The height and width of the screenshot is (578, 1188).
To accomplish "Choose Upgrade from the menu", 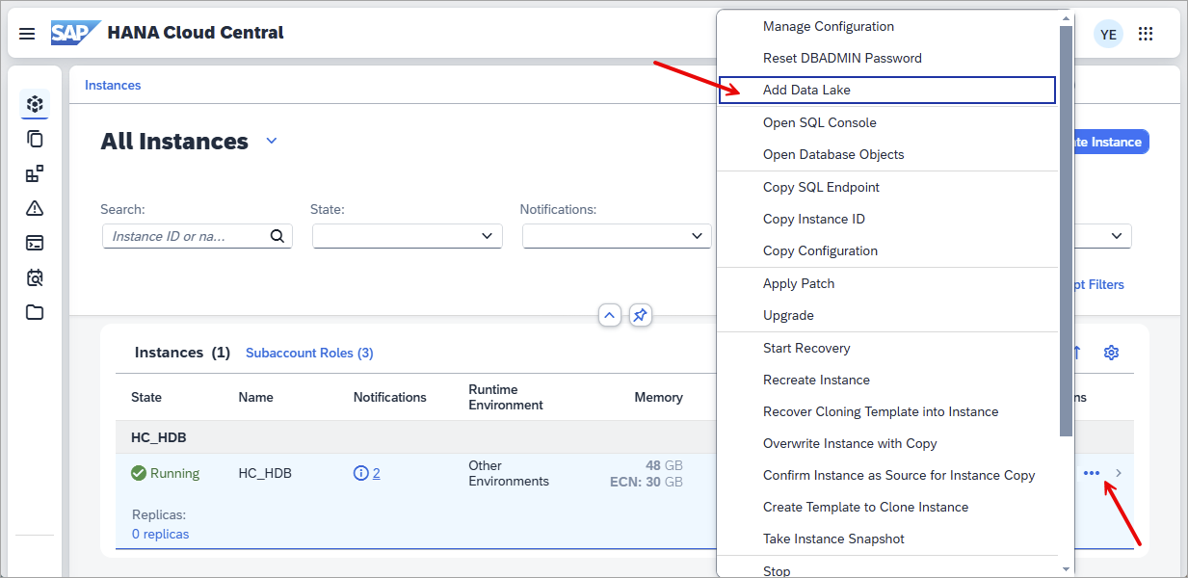I will [x=888, y=315].
